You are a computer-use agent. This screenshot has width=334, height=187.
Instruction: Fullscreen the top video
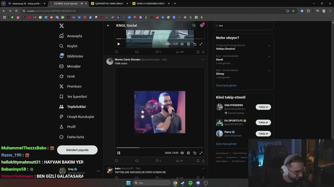pos(201,44)
